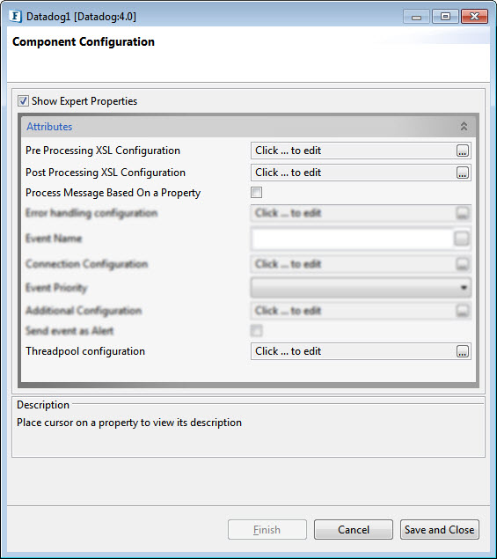The height and width of the screenshot is (559, 497).
Task: Open Post Processing XSL Configuration ellipsis button
Action: point(463,173)
